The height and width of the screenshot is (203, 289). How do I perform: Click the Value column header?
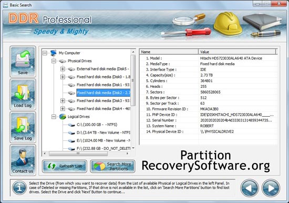point(237,52)
